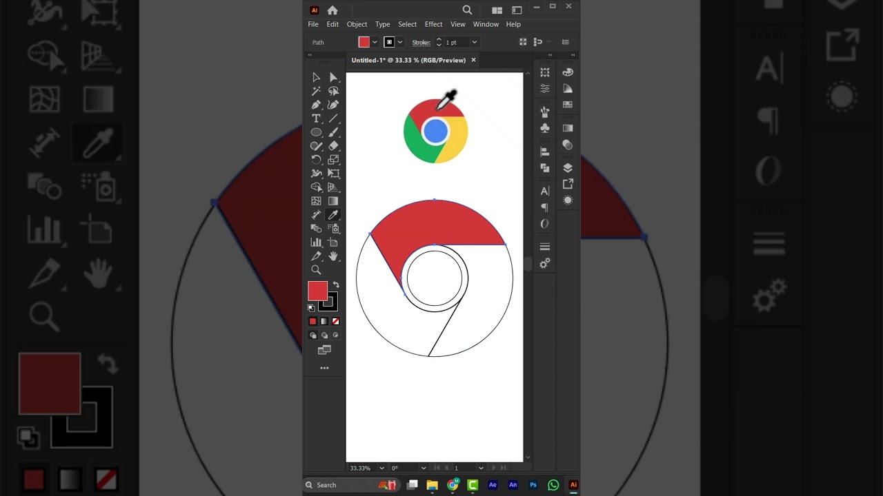Select the Pen tool
The width and height of the screenshot is (883, 496).
[x=316, y=105]
